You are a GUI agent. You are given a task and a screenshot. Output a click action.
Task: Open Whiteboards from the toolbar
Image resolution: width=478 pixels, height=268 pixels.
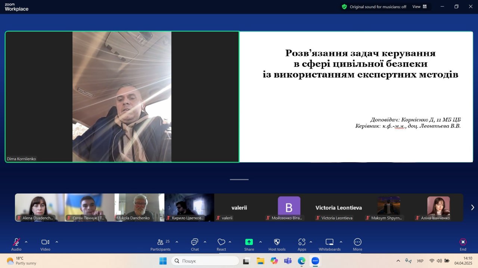tap(329, 242)
